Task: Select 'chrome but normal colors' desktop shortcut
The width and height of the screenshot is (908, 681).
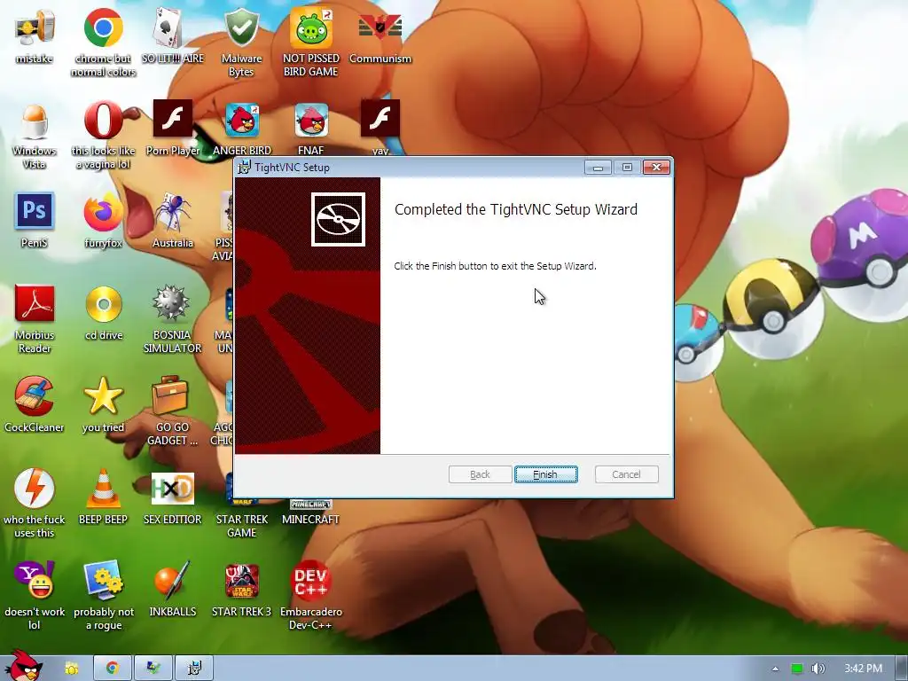Action: (103, 42)
